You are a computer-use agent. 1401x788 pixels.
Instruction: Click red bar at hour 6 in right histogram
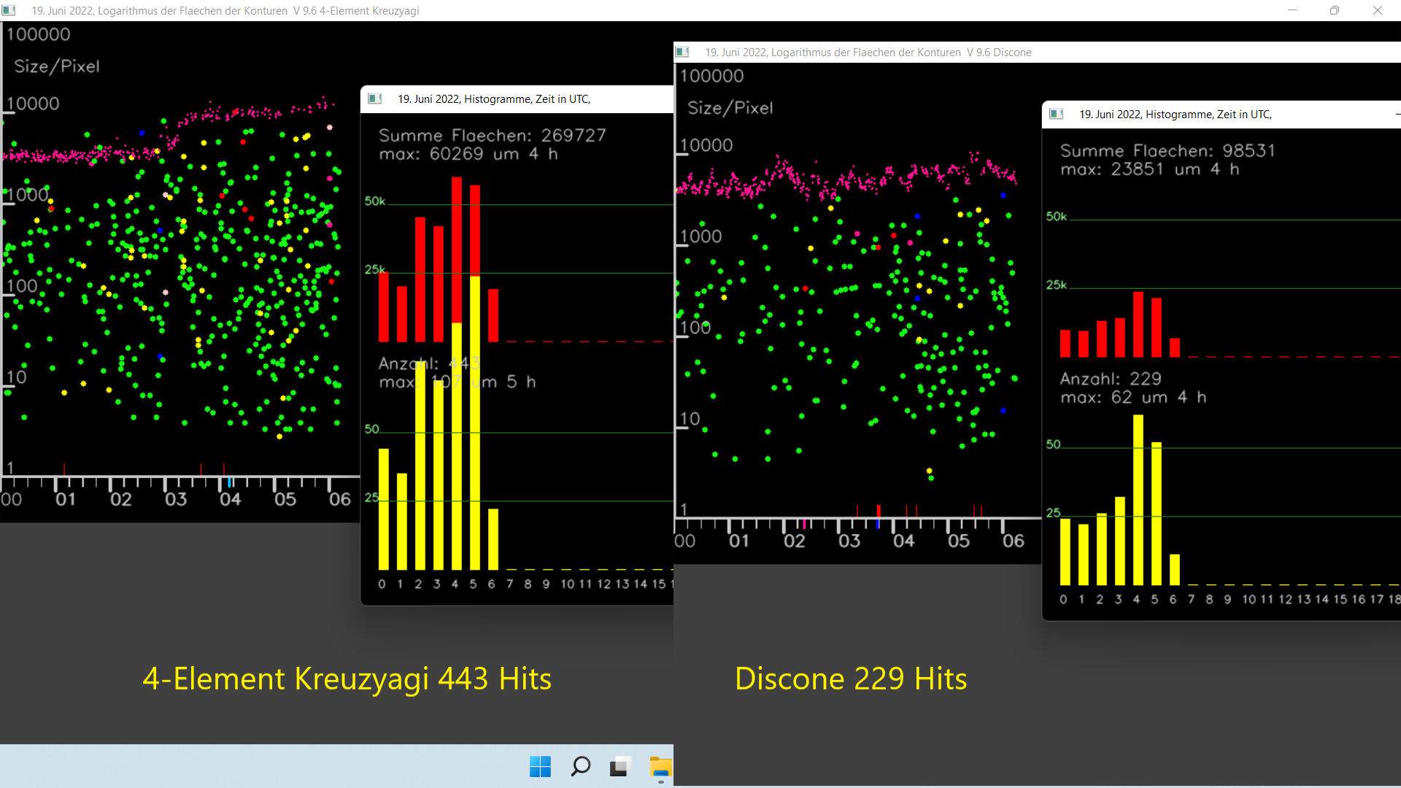point(1175,347)
